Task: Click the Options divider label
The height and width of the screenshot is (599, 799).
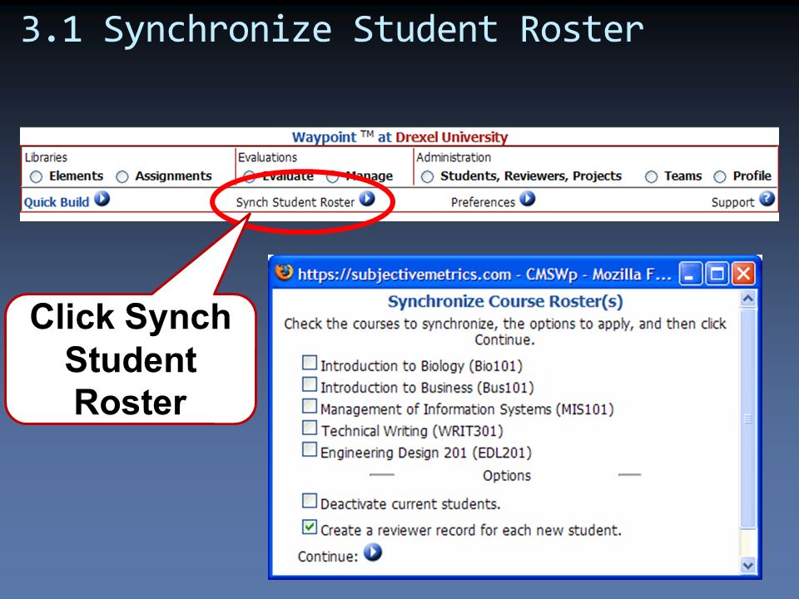Action: pyautogui.click(x=507, y=476)
